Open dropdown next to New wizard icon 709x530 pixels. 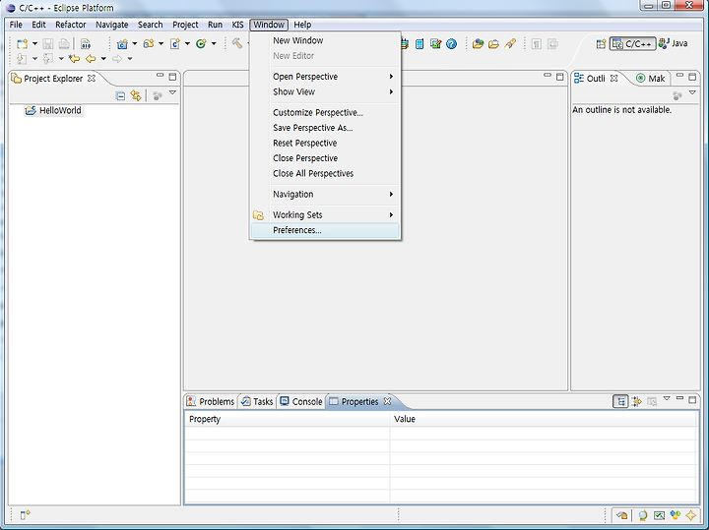[34, 44]
